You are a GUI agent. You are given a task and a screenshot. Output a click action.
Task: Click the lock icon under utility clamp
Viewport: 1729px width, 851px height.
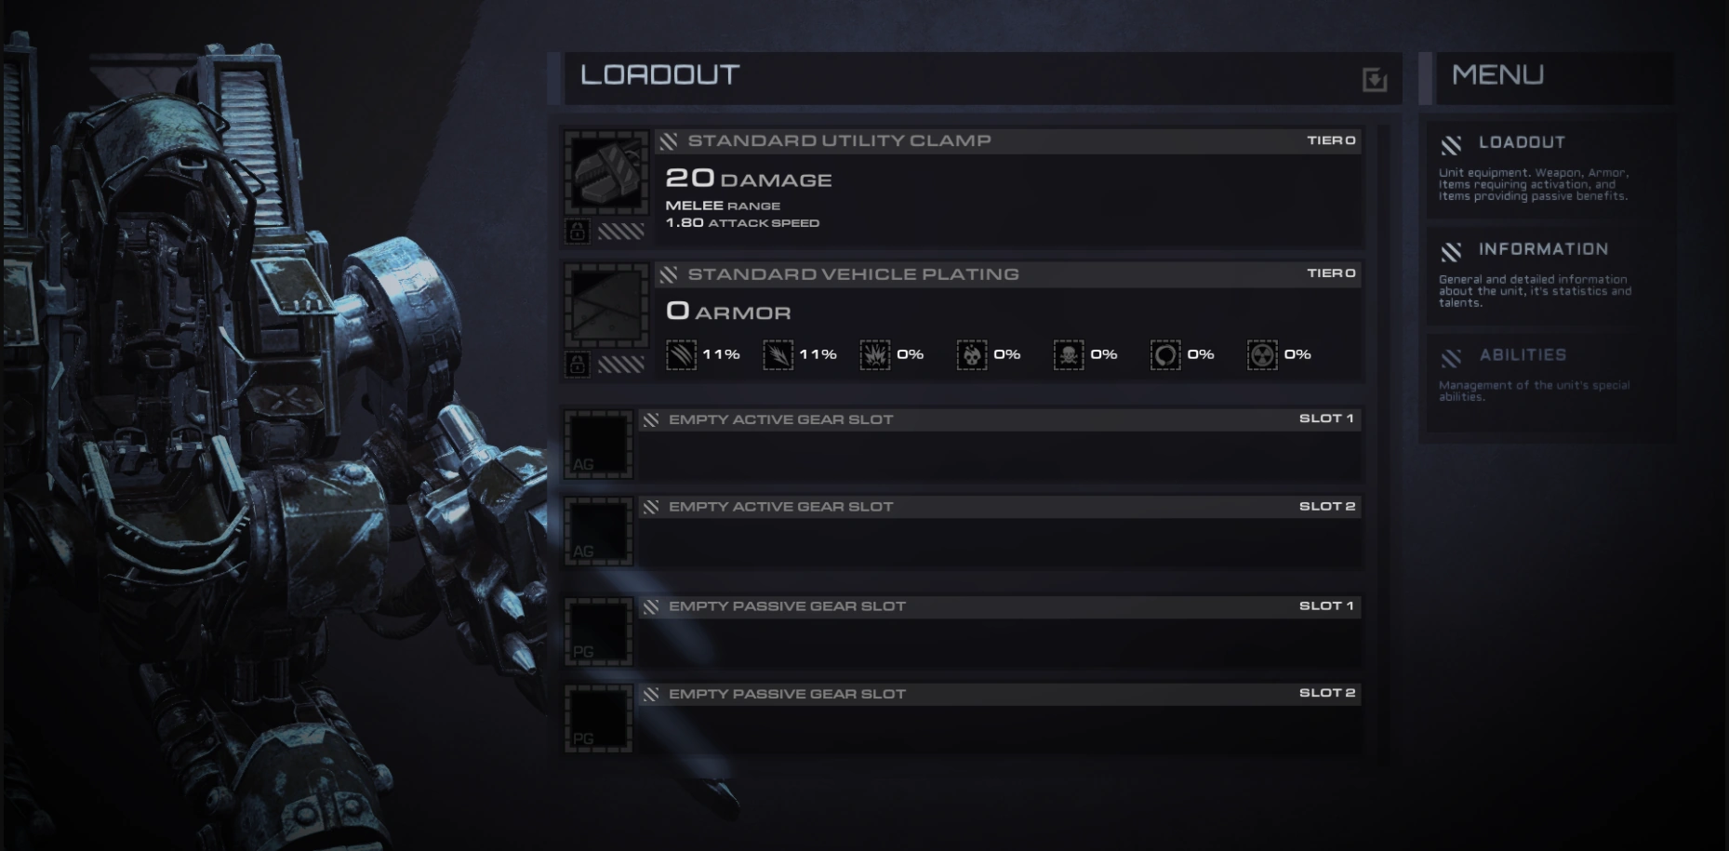(578, 231)
